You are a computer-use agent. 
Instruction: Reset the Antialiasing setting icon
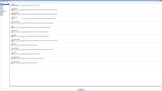(24, 36)
